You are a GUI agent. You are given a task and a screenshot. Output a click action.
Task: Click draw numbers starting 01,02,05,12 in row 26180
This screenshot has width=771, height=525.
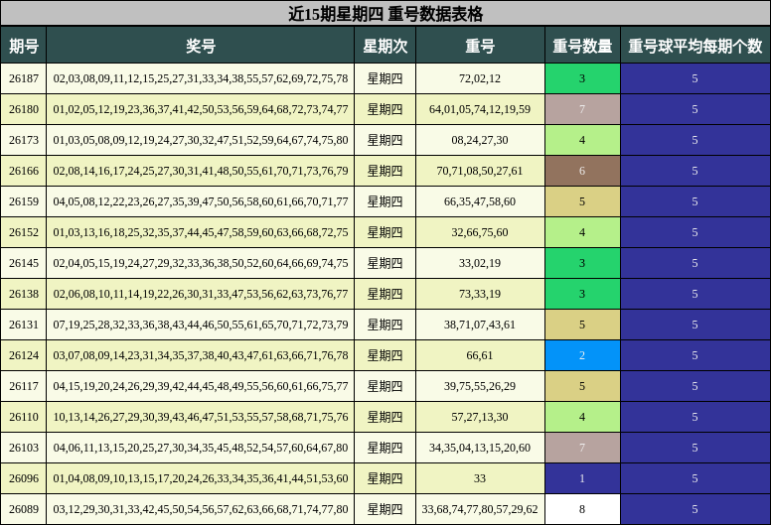tap(200, 109)
